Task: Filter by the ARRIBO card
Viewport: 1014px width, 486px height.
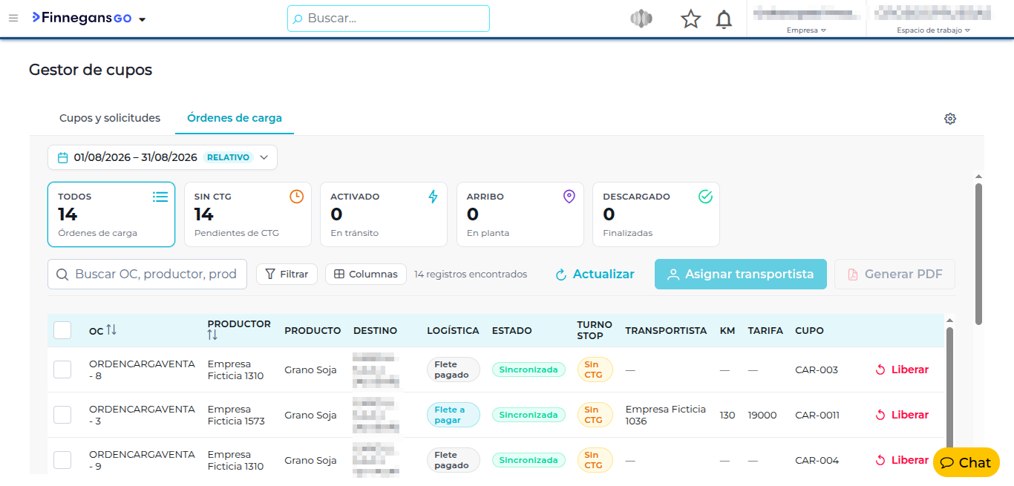Action: click(520, 214)
